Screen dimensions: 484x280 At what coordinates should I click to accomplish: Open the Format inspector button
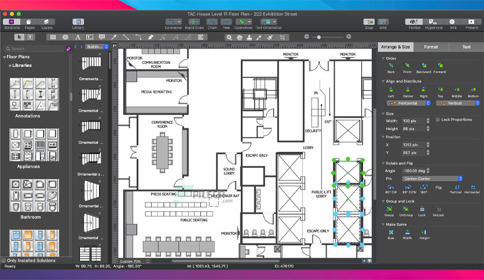click(x=415, y=22)
